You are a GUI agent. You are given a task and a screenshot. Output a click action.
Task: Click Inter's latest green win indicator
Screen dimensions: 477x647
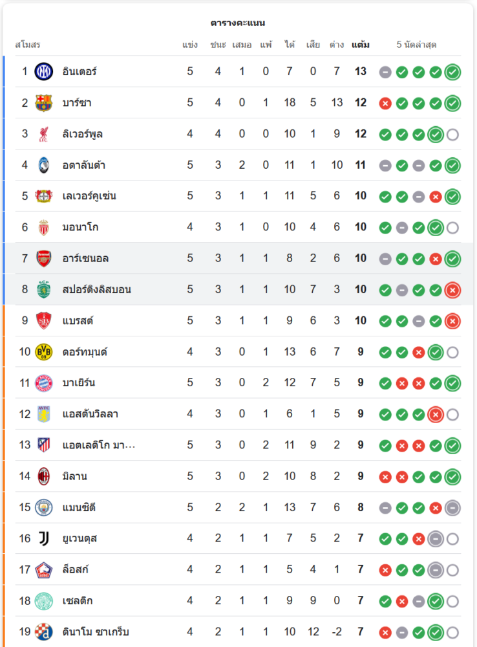click(452, 72)
